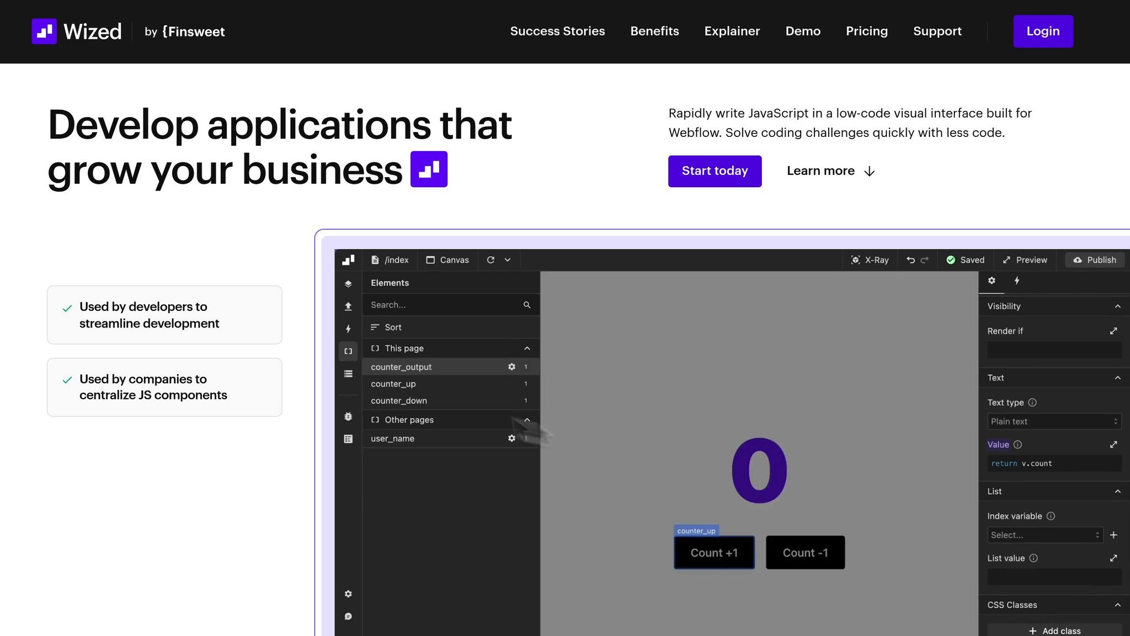Open the Plain text dropdown
Image resolution: width=1130 pixels, height=636 pixels.
[x=1054, y=422]
